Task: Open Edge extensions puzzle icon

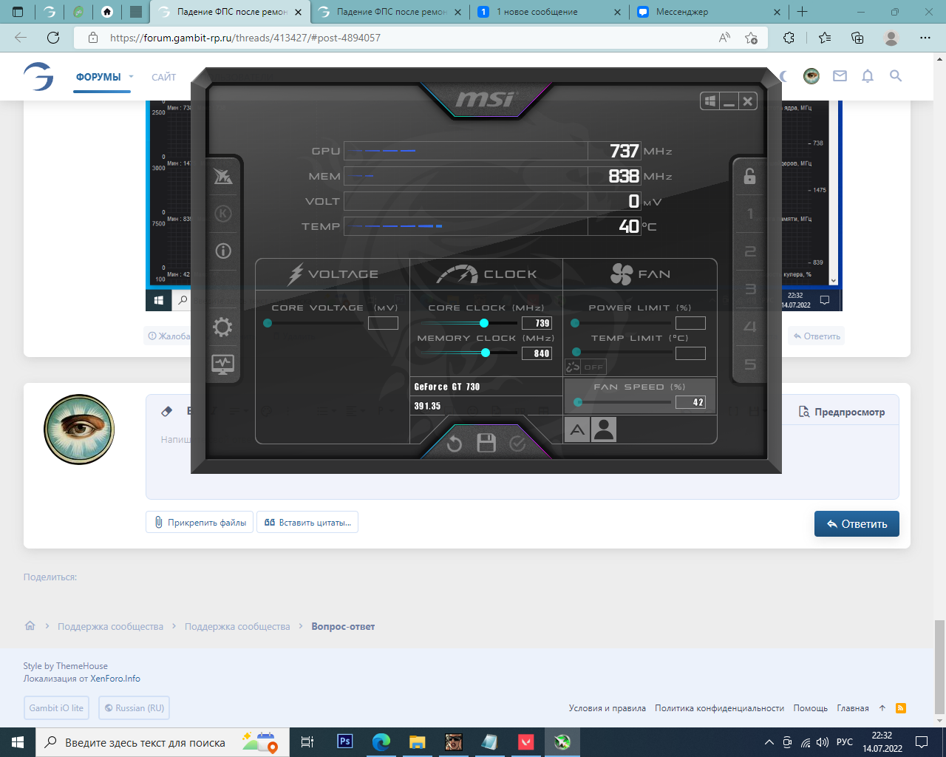Action: point(789,38)
